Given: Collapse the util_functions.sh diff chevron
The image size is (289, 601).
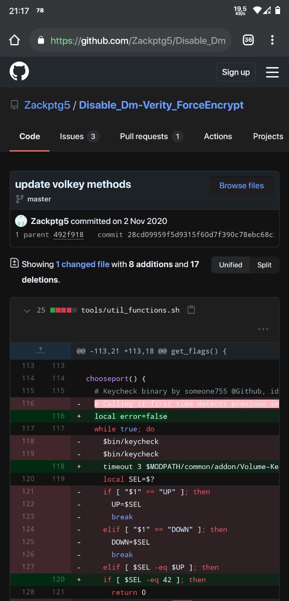Looking at the screenshot, I should [27, 310].
